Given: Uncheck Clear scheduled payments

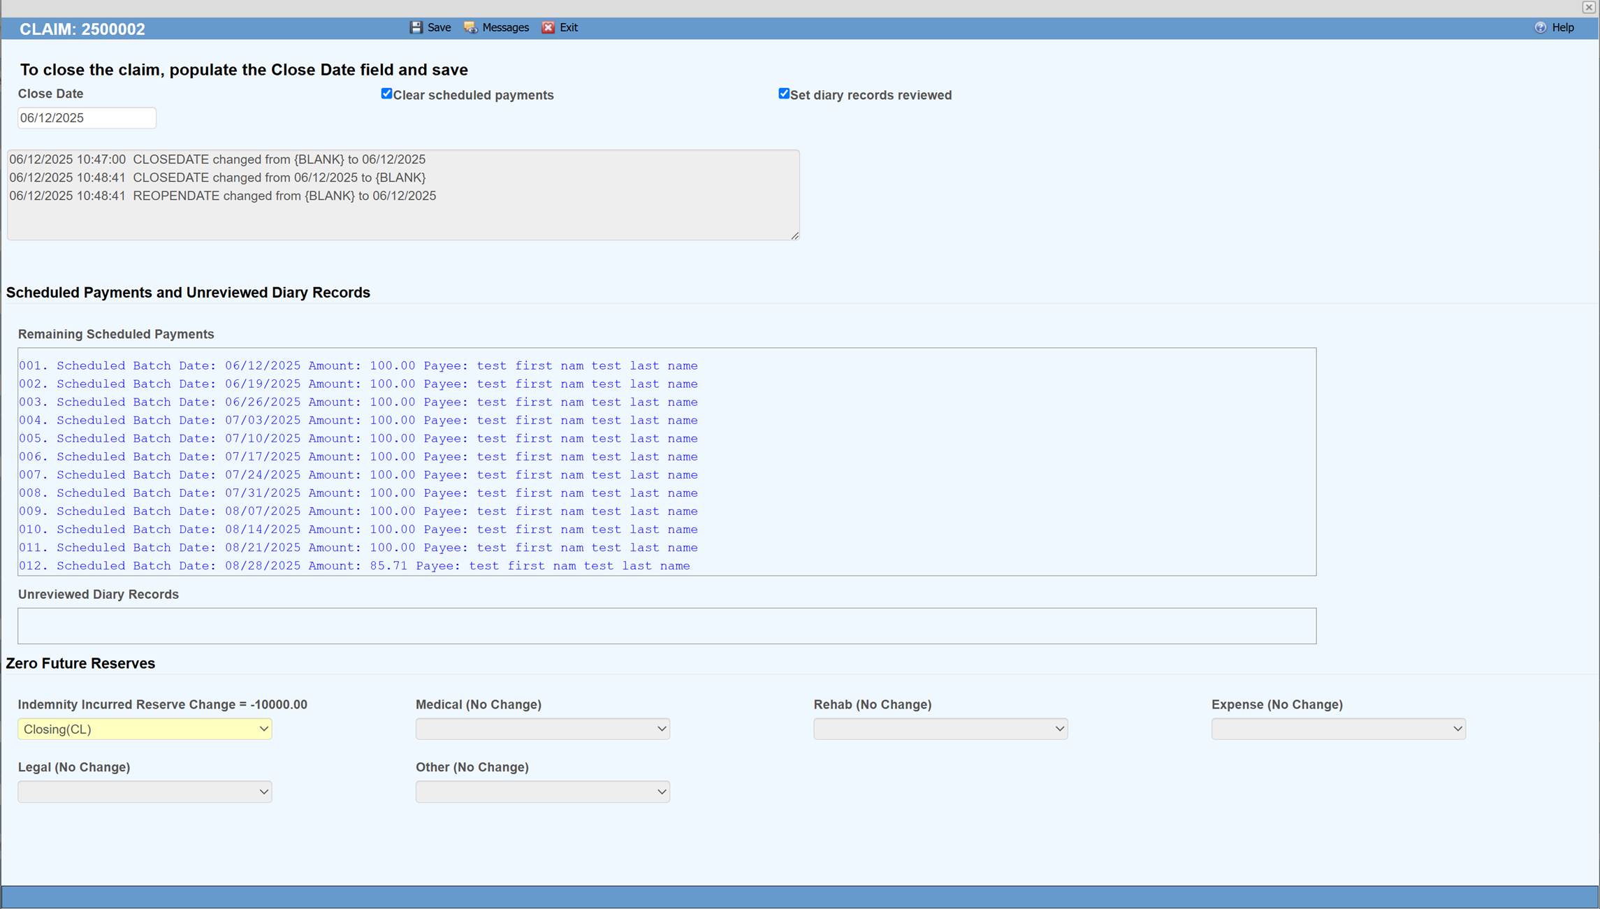Looking at the screenshot, I should (386, 93).
